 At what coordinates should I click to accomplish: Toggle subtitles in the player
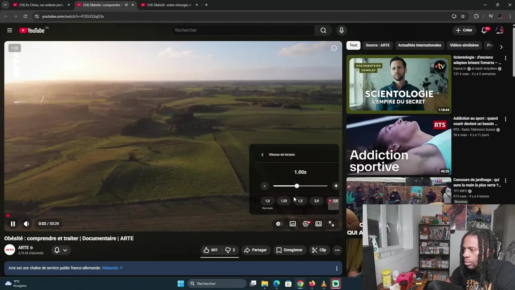pos(293,224)
